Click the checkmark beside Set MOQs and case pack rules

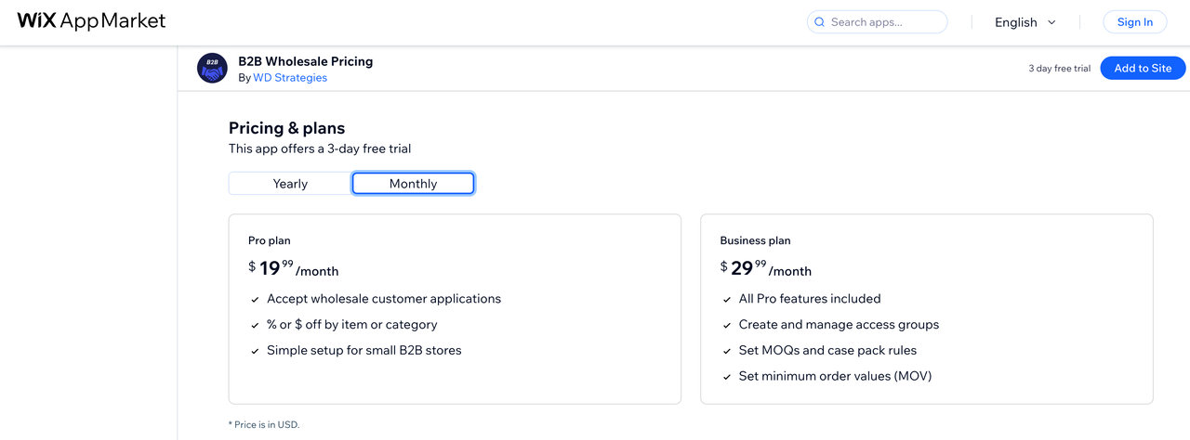click(x=727, y=351)
